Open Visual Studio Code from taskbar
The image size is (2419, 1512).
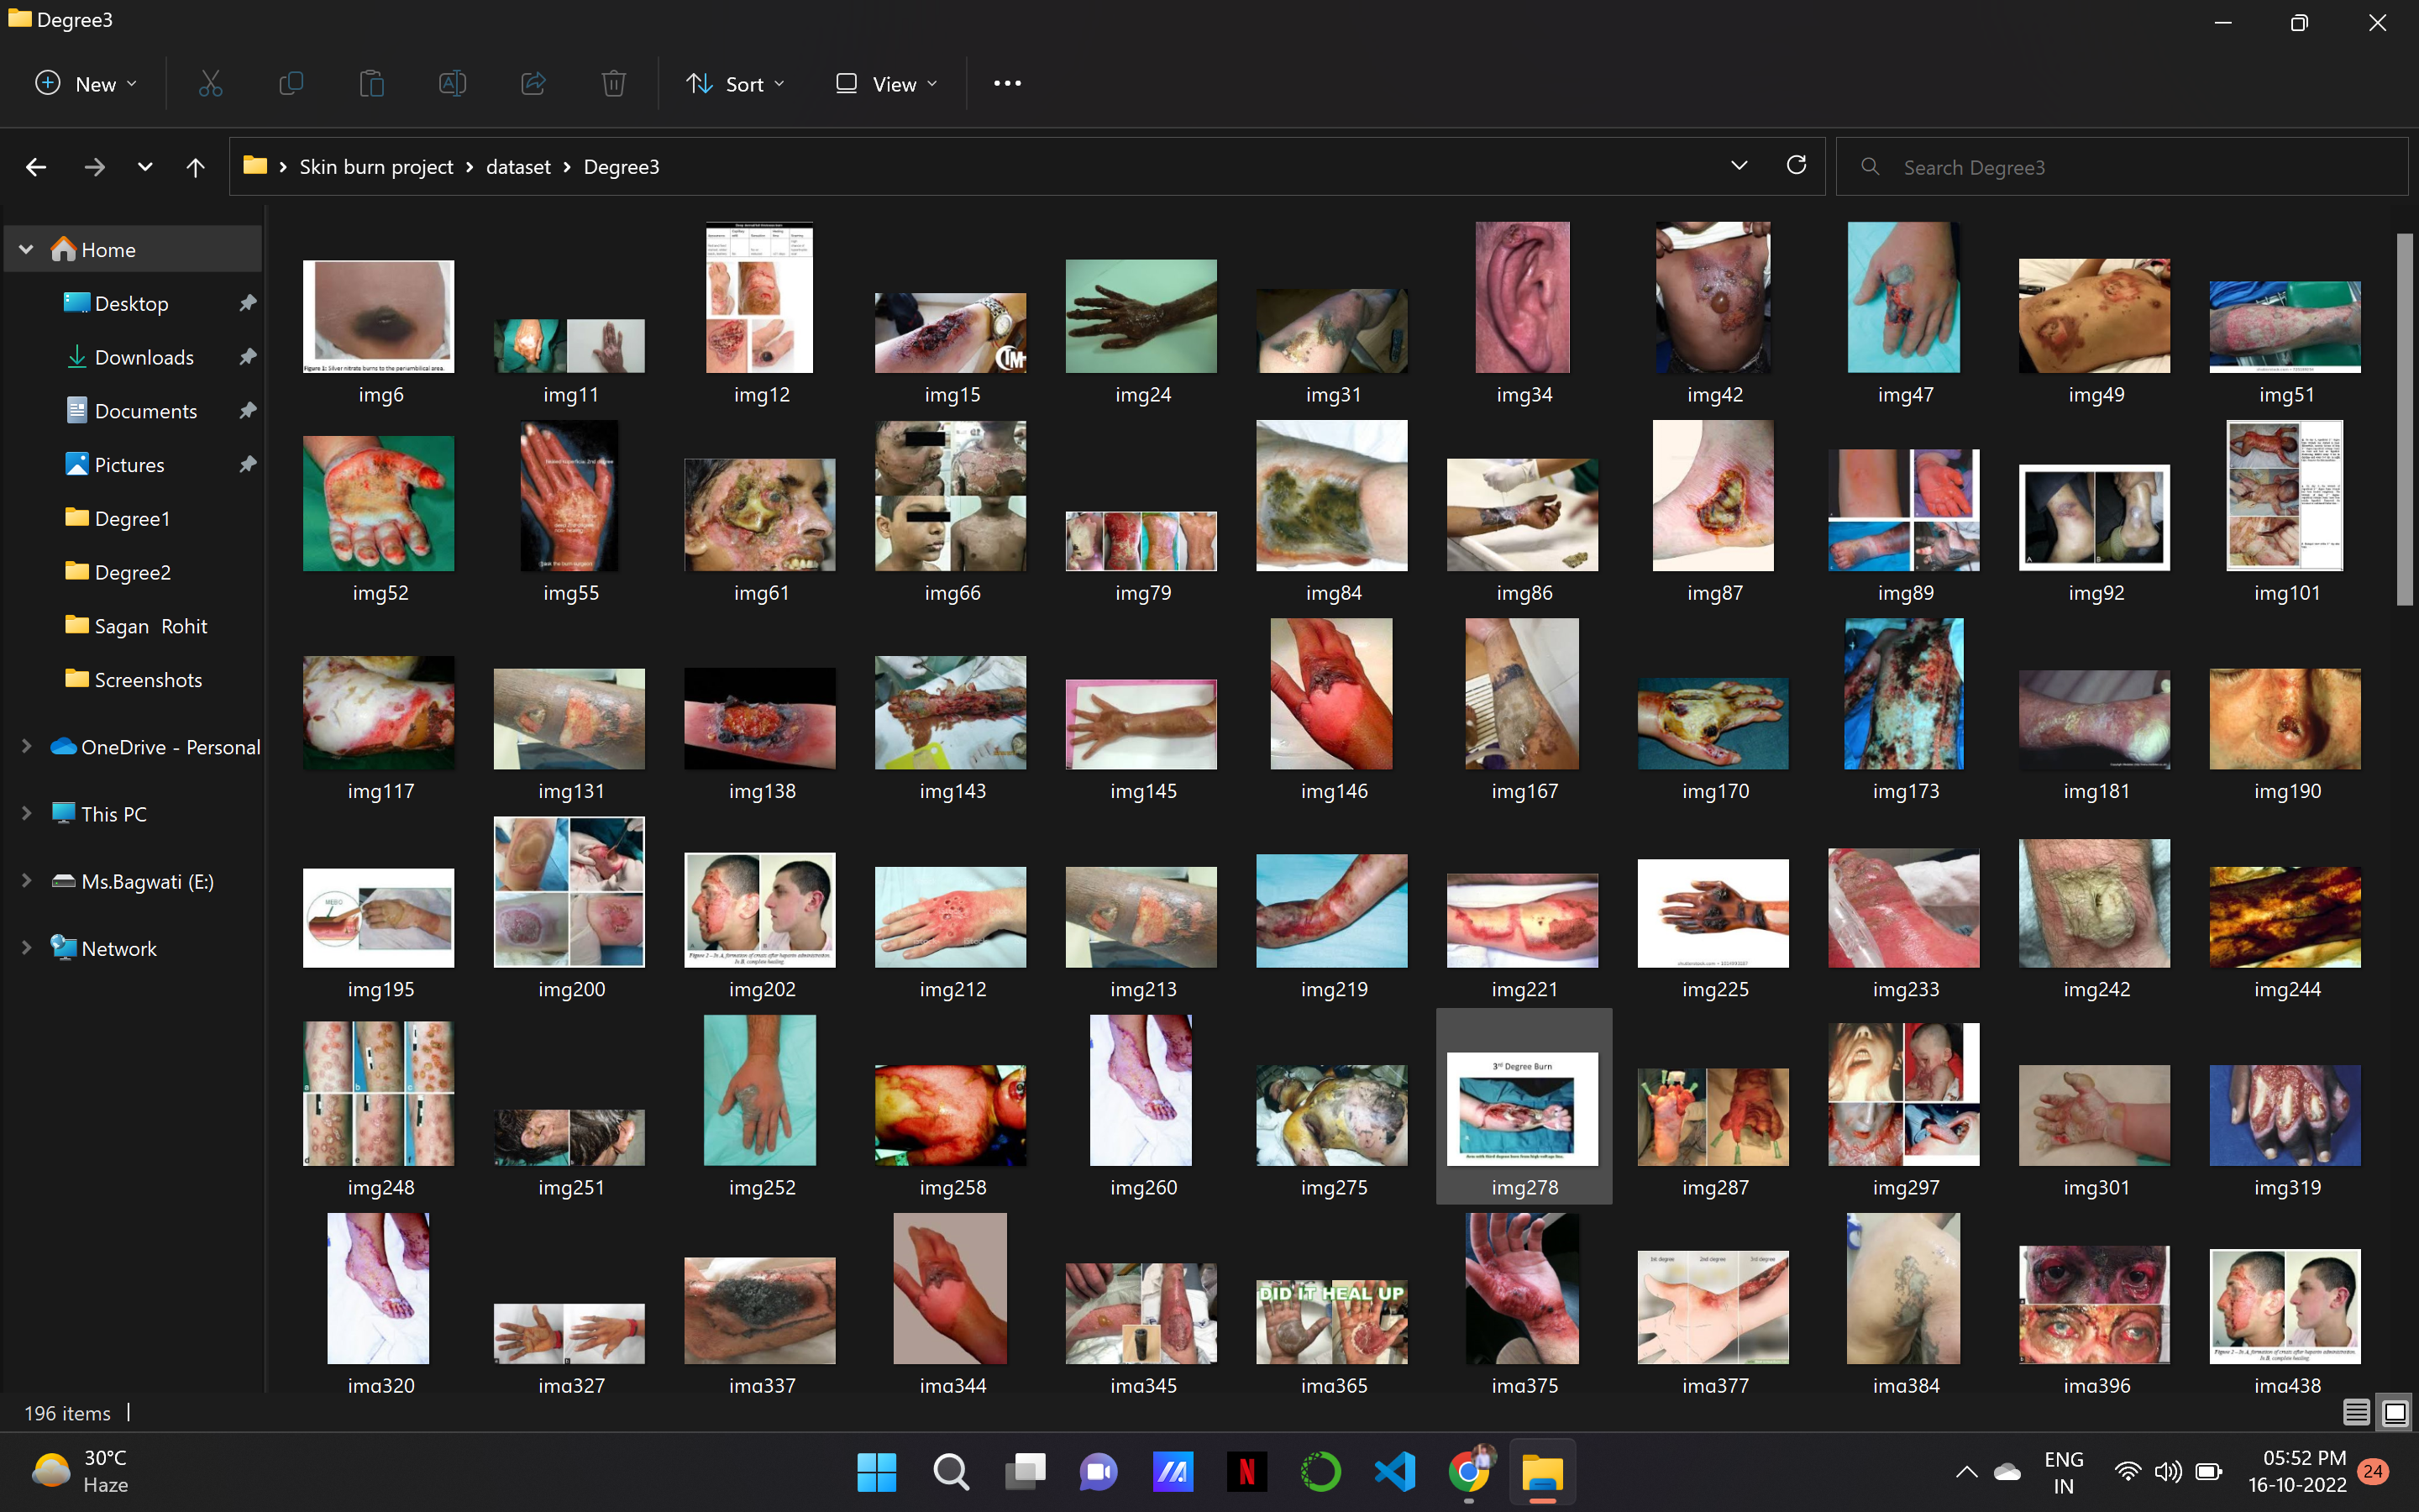tap(1394, 1471)
